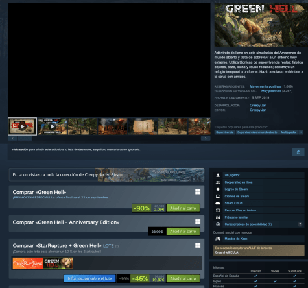Click the single-player person icon
The width and height of the screenshot is (308, 288).
pyautogui.click(x=218, y=175)
